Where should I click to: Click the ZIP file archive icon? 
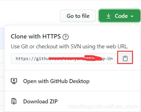14,101
